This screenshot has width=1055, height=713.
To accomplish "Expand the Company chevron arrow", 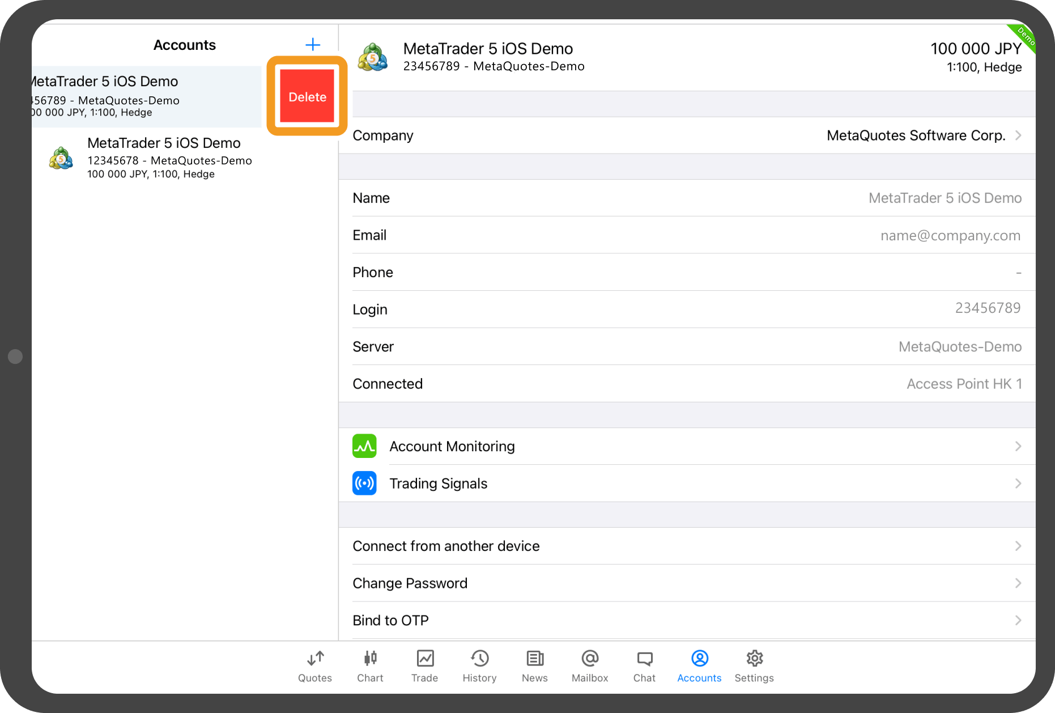I will pyautogui.click(x=1018, y=135).
